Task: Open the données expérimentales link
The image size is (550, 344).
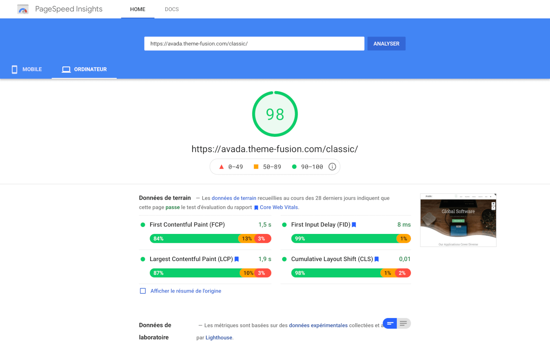Action: pyautogui.click(x=318, y=326)
